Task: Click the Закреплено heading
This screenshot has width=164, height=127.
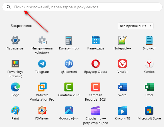Action: pyautogui.click(x=21, y=26)
